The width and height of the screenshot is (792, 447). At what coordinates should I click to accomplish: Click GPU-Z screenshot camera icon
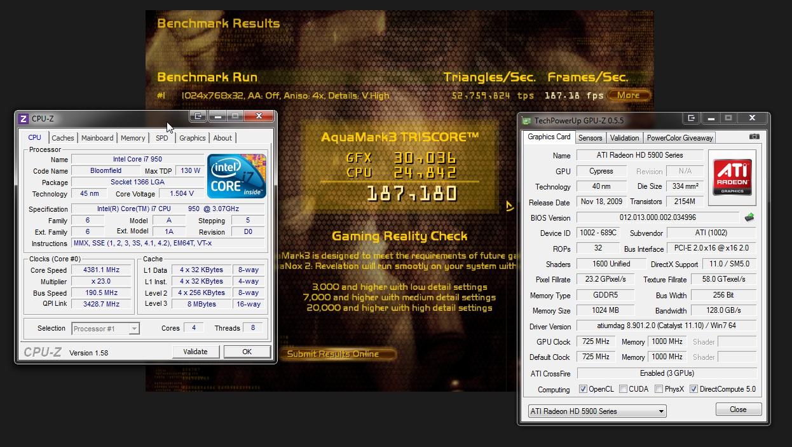tap(754, 137)
